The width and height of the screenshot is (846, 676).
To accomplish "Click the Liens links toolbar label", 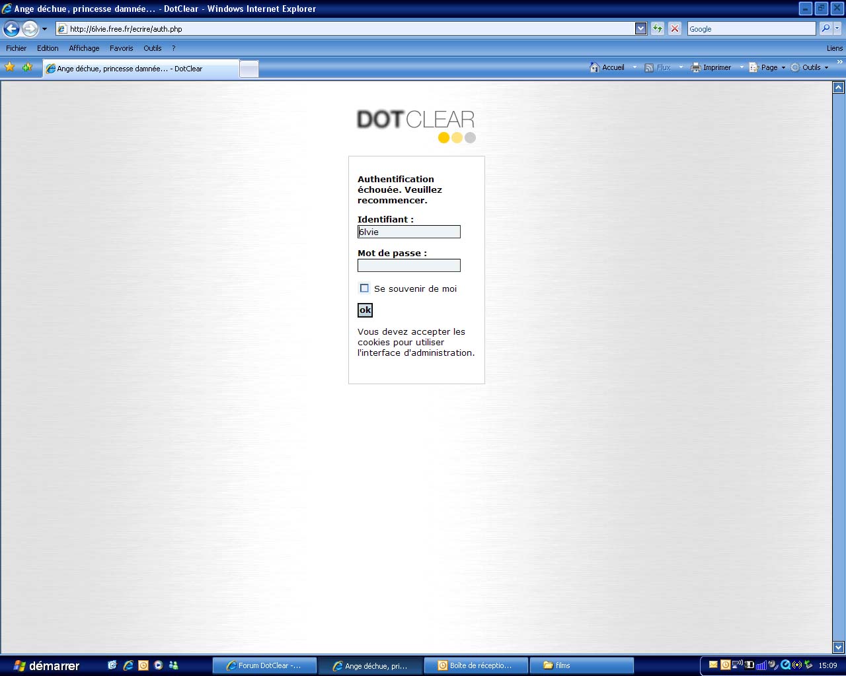I will tap(834, 48).
